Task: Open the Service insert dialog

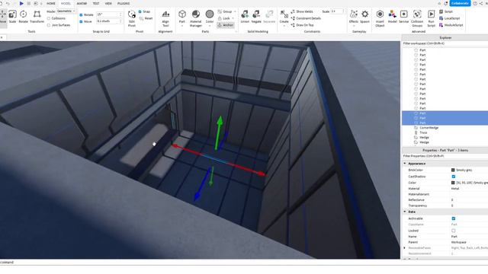Action: [x=403, y=17]
